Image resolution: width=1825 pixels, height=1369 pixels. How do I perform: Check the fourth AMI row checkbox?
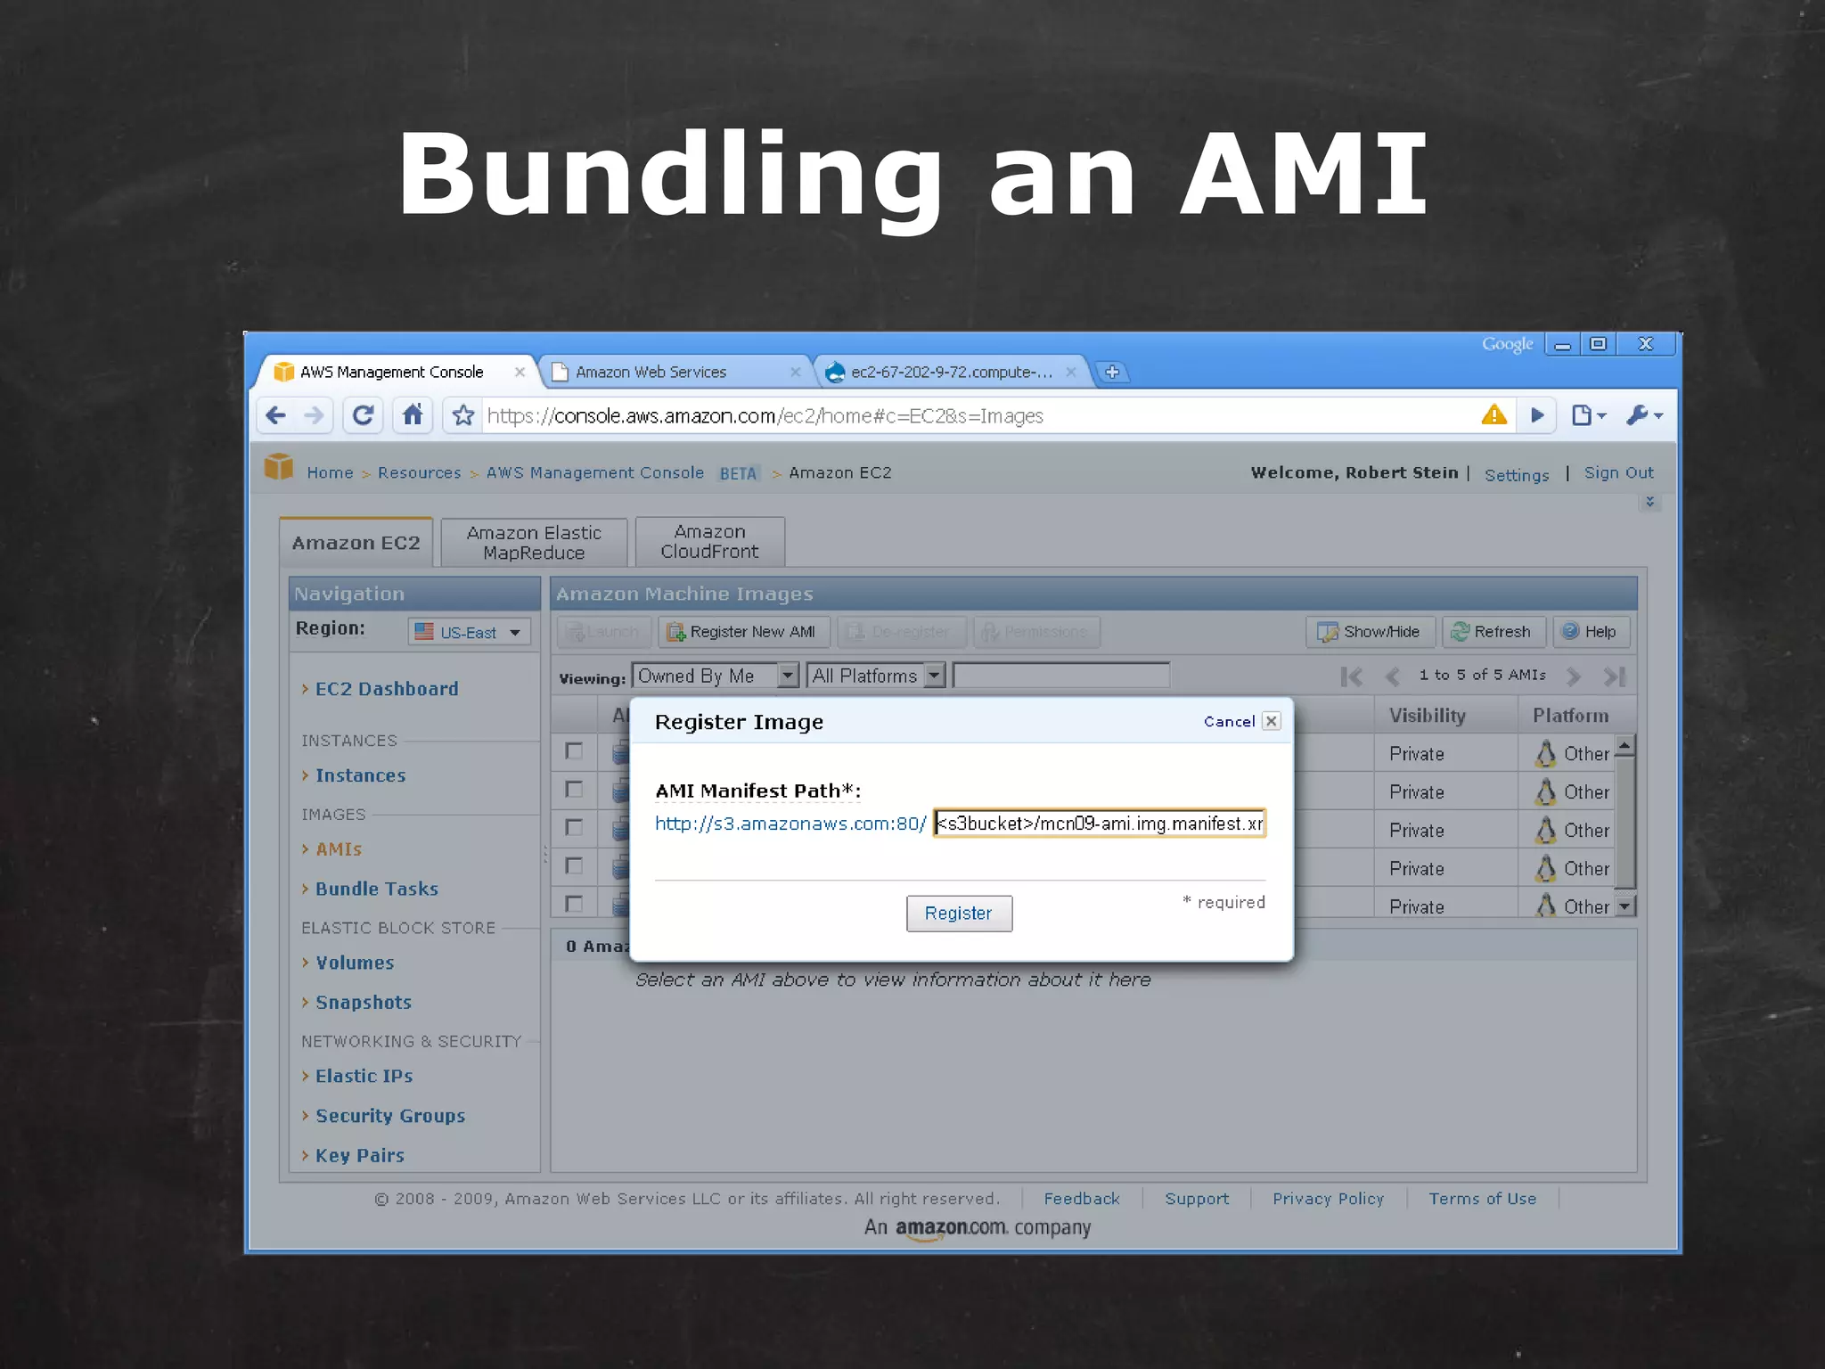click(x=574, y=866)
